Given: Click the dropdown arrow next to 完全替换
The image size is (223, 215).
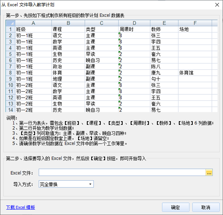Looking at the screenshot, I should point(90,184).
